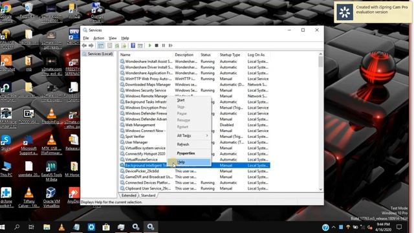Choose Start in the context menu

click(189, 100)
